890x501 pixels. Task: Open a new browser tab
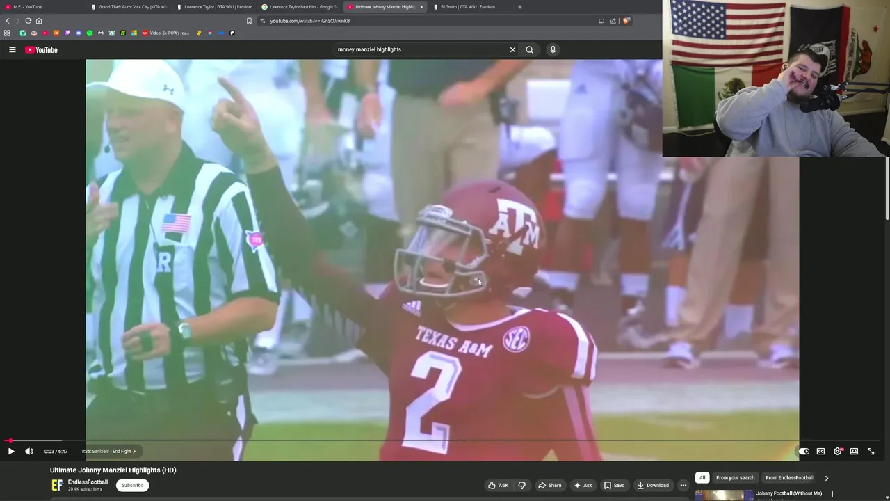[x=519, y=7]
